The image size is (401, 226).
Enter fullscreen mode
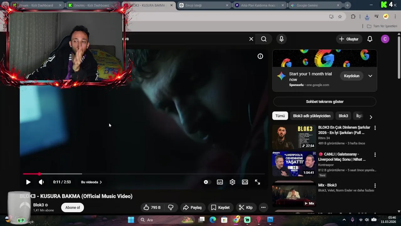tap(258, 182)
